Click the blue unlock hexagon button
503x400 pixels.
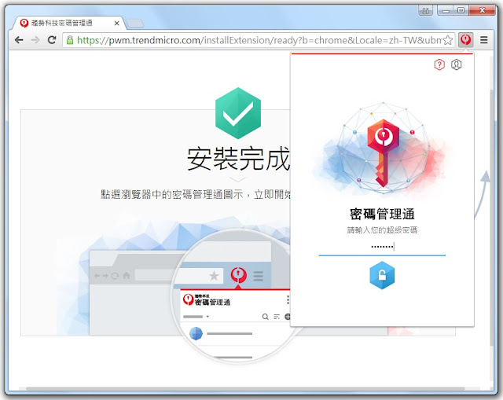(382, 275)
